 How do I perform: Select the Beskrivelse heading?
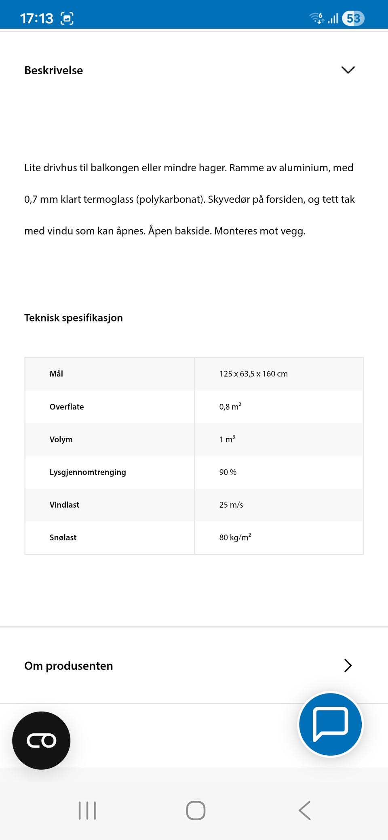(53, 70)
